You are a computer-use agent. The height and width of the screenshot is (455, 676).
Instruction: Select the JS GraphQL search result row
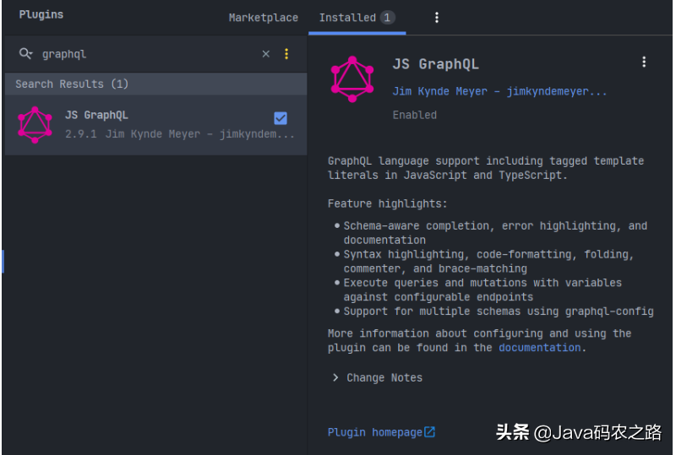point(155,125)
